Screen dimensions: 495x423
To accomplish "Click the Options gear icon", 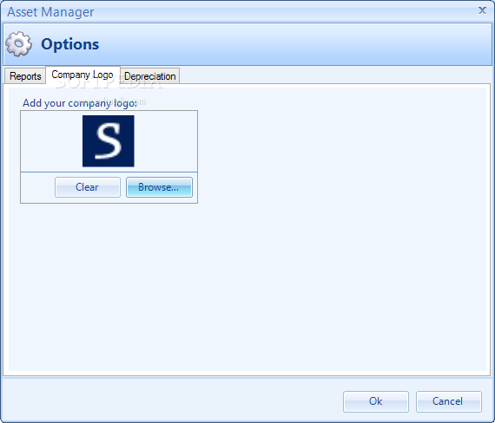I will pyautogui.click(x=18, y=44).
